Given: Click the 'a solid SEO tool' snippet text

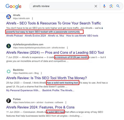Looking at the screenshot, I should [55, 112].
